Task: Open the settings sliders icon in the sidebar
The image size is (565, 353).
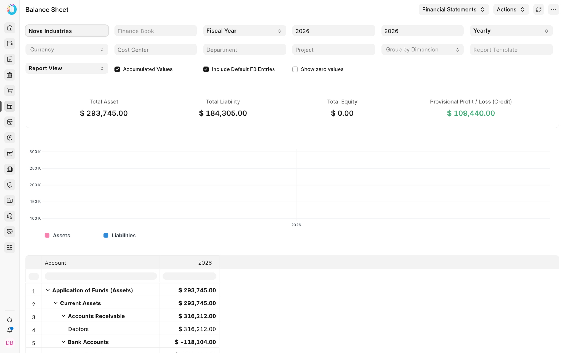Action: click(x=10, y=248)
